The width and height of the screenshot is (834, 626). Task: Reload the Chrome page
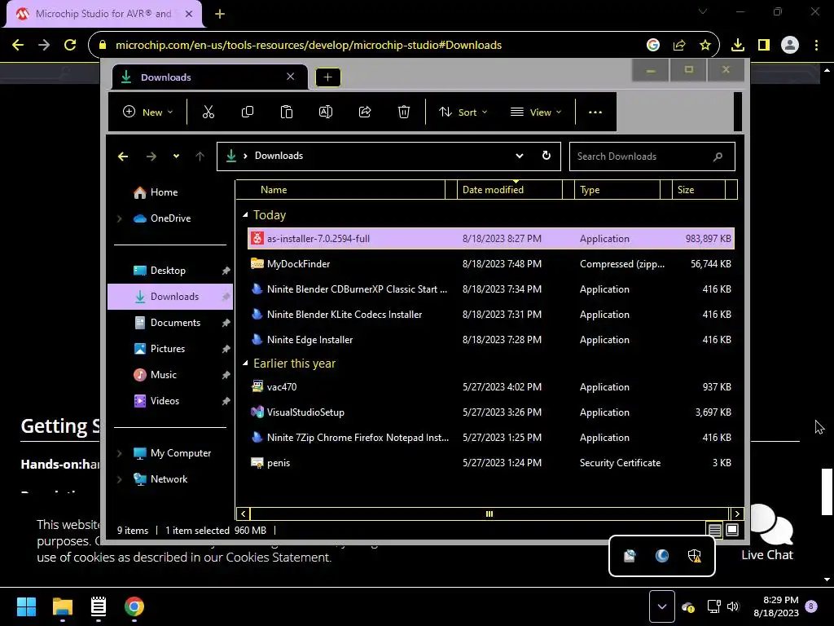click(70, 45)
